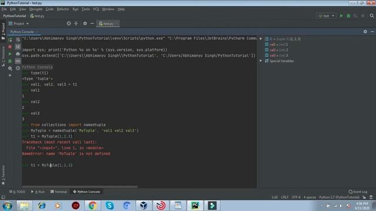Open the Python Console tool window button
The width and height of the screenshot is (376, 211).
[86, 192]
